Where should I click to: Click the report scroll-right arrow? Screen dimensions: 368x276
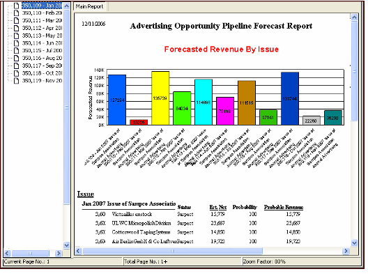click(346, 251)
